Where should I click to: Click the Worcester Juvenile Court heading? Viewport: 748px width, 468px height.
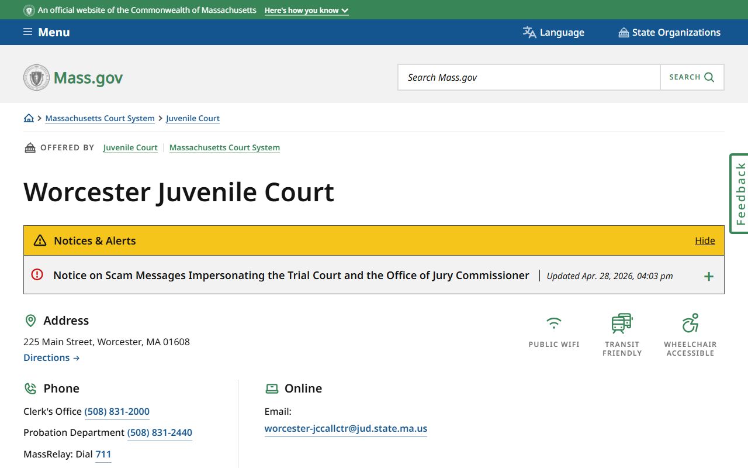pyautogui.click(x=179, y=192)
